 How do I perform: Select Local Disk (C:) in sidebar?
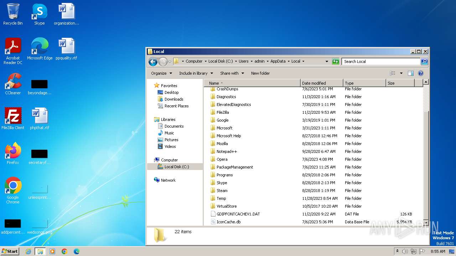tap(175, 167)
